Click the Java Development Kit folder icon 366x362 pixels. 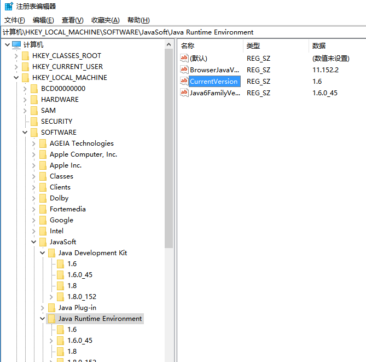(51, 253)
